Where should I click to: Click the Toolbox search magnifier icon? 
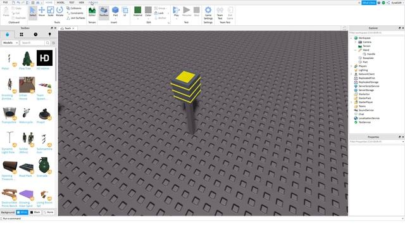(x=47, y=42)
